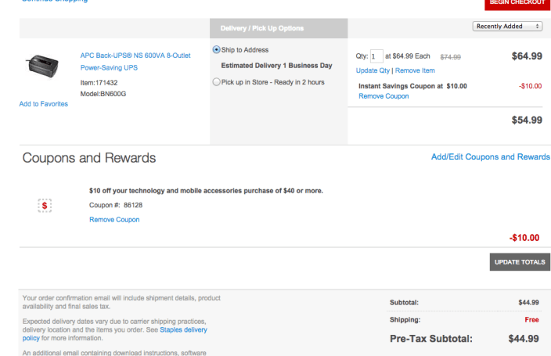Viewport: 551px width, 356px height.
Task: Click the Remove Item link
Action: click(x=415, y=70)
